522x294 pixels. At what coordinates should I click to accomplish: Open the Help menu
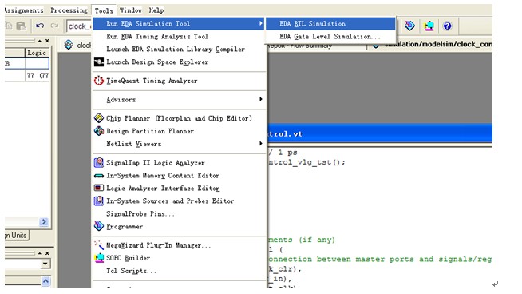[156, 10]
